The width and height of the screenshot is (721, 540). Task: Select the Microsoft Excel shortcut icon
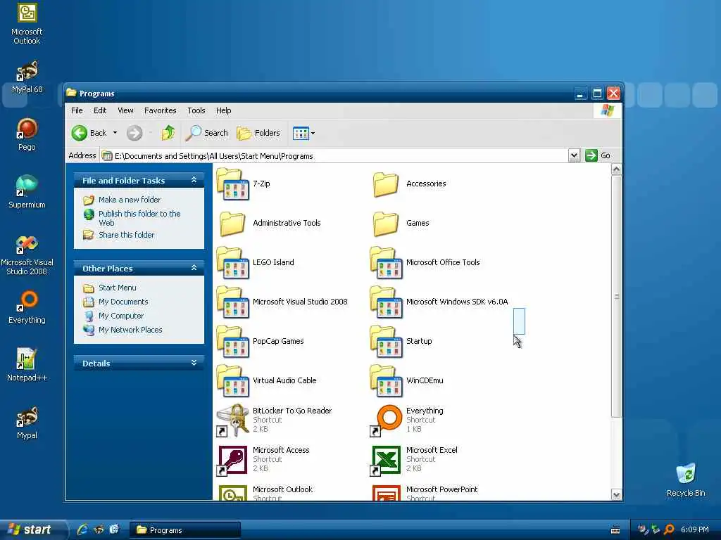[x=387, y=460]
